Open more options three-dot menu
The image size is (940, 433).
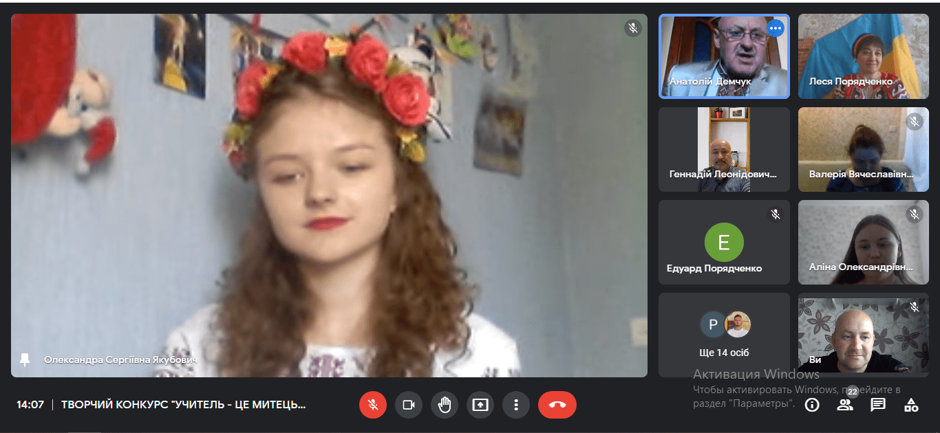click(x=516, y=405)
